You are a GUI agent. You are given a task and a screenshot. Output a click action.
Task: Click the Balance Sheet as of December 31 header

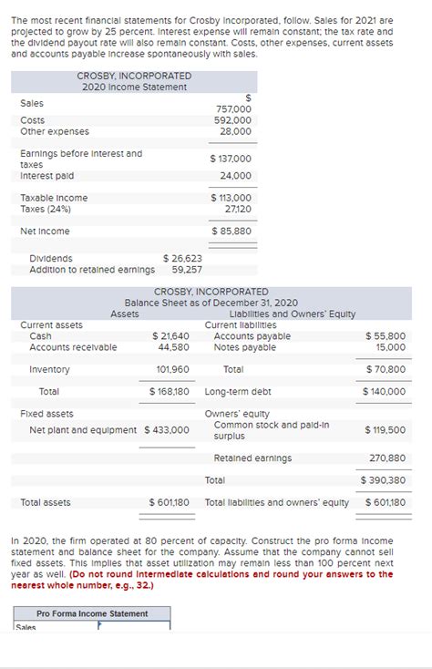coord(211,303)
